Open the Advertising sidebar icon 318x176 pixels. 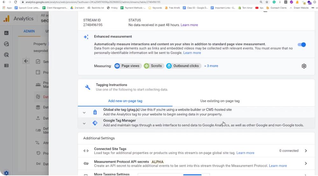click(x=6, y=55)
